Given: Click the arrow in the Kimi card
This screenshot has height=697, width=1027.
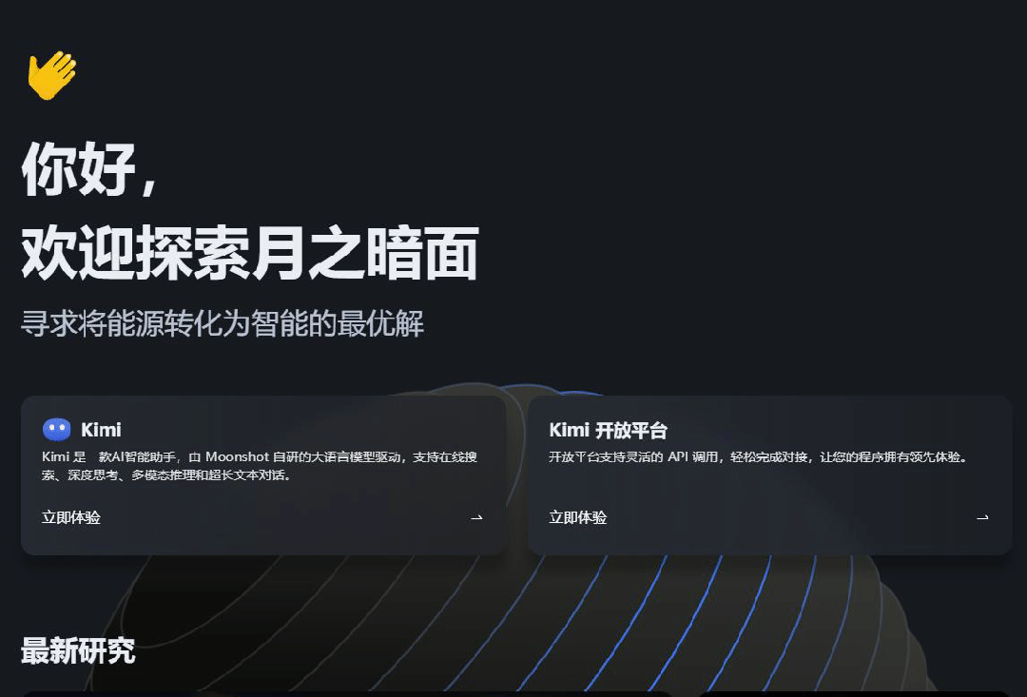Looking at the screenshot, I should click(476, 517).
